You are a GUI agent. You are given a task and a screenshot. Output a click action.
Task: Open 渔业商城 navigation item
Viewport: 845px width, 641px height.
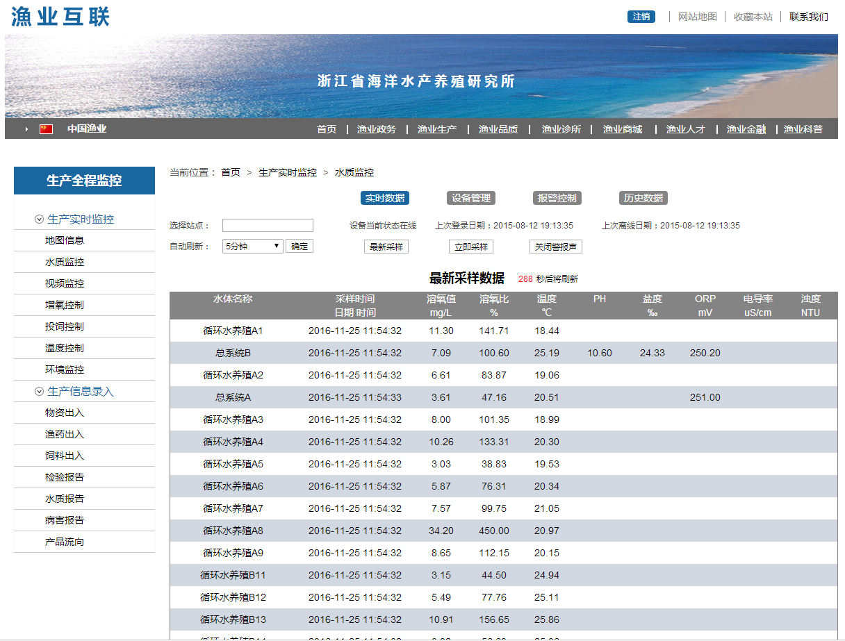pyautogui.click(x=623, y=129)
